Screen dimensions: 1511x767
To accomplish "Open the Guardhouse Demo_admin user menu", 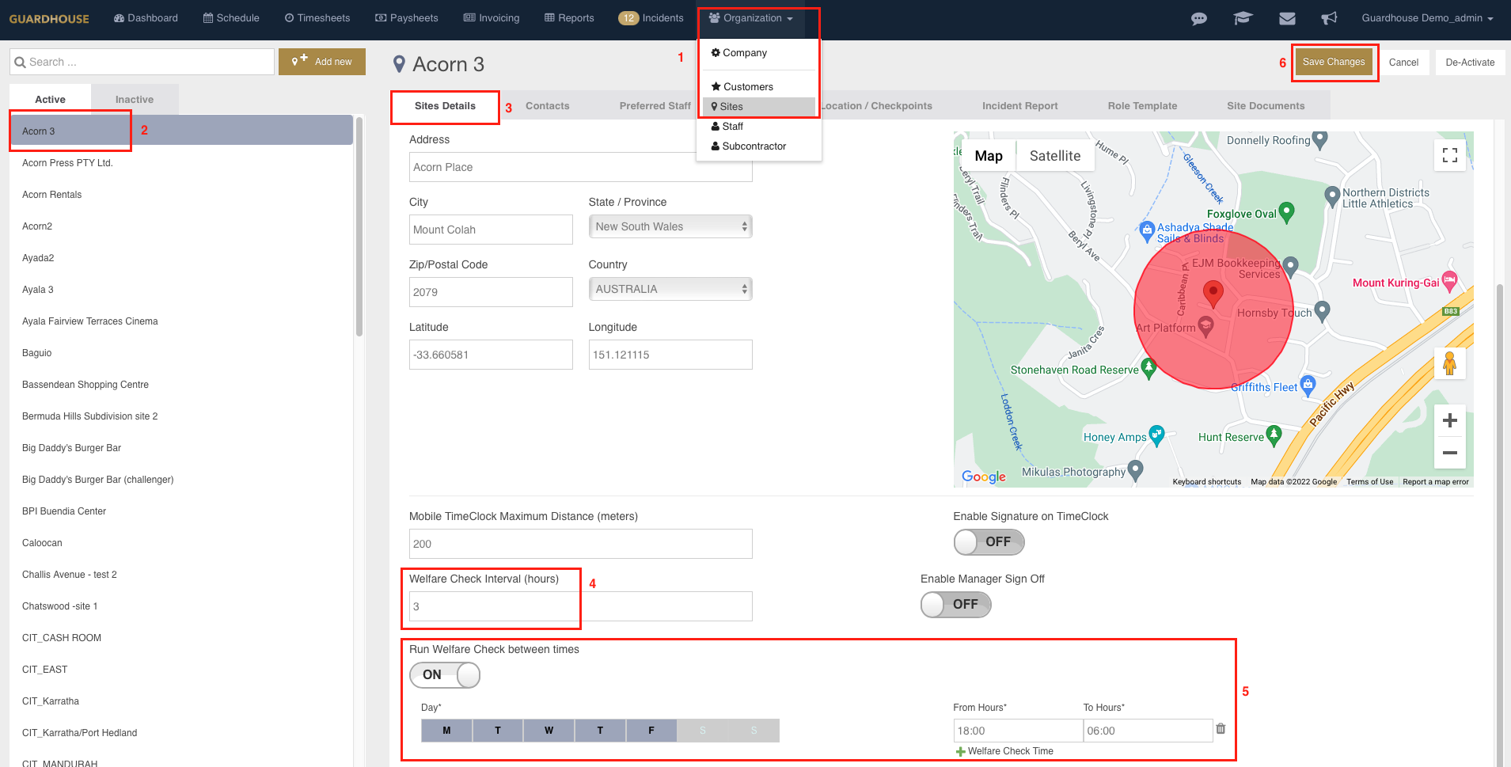I will pyautogui.click(x=1427, y=18).
